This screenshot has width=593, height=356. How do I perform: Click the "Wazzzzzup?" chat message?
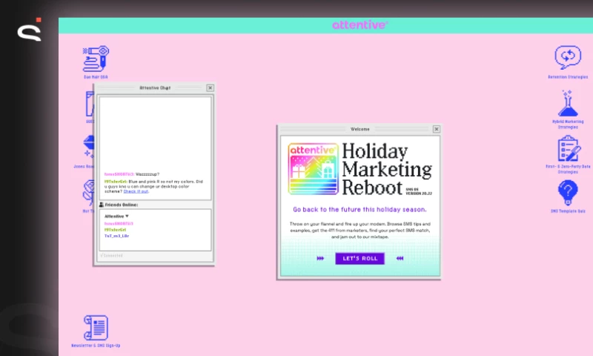tap(148, 174)
